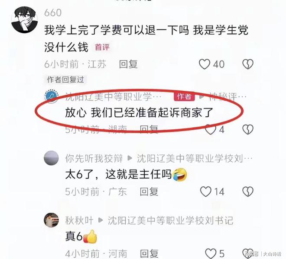Image resolution: width=286 pixels, height=259 pixels.
Task: Reply to the author's comment from 湖南
Action: click(x=149, y=129)
